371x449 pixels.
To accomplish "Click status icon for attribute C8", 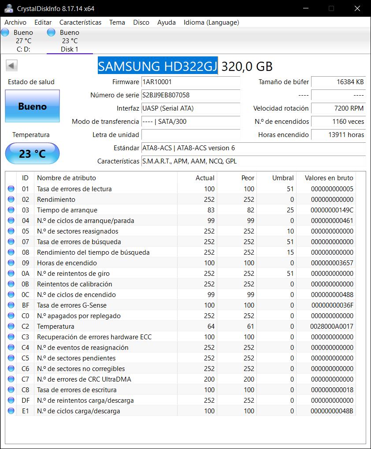I will pyautogui.click(x=11, y=390).
